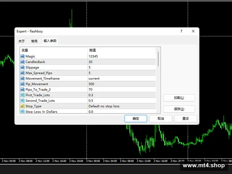The width and height of the screenshot is (232, 174).
Task: Select the First_Trade_Lots value 0.3
Action: coord(122,95)
